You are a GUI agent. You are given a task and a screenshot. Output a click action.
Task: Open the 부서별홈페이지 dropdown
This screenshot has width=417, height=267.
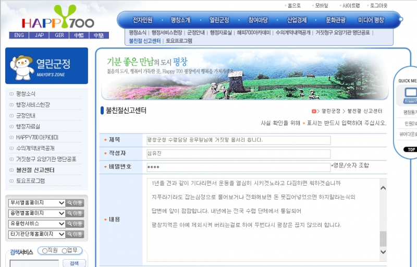(x=36, y=203)
